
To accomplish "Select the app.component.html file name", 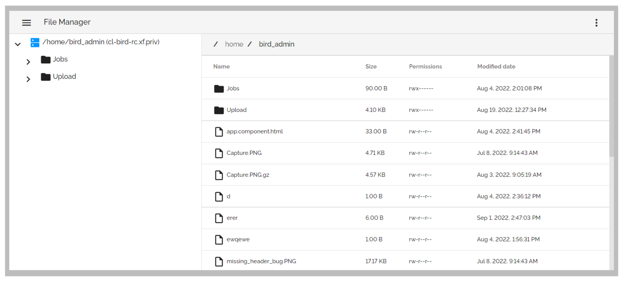I will tap(255, 132).
